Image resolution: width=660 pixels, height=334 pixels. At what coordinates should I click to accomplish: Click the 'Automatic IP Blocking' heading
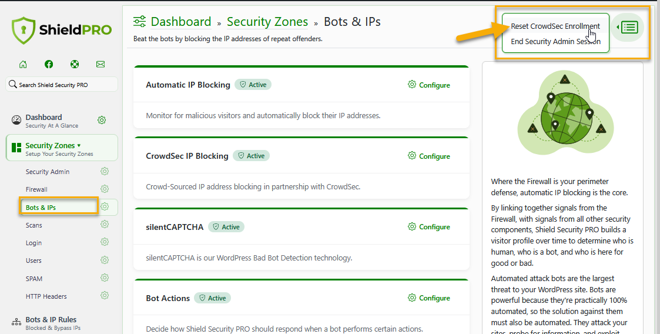tap(188, 85)
